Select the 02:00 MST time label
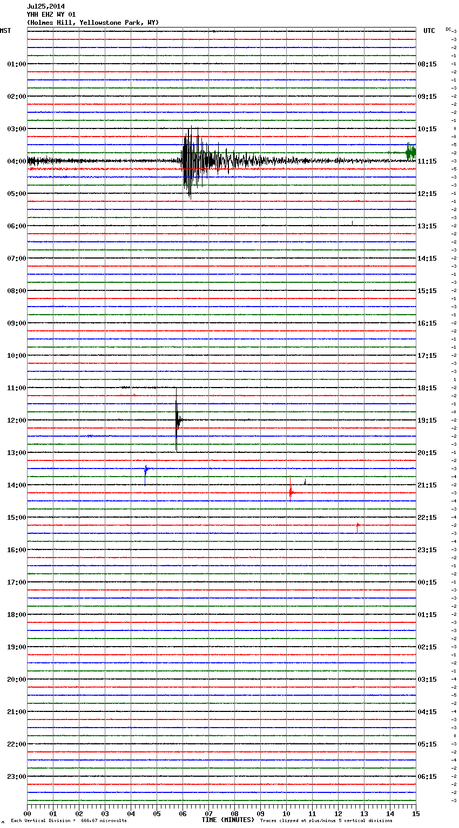 [17, 97]
